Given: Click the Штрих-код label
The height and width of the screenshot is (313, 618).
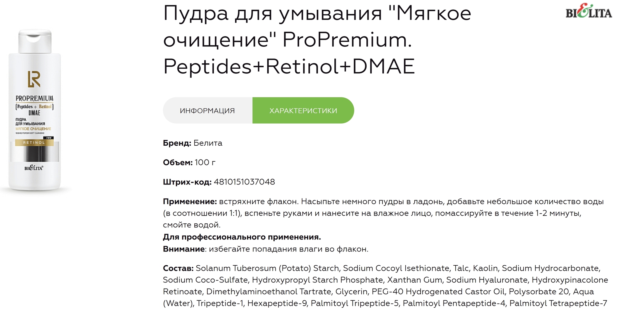Looking at the screenshot, I should [x=187, y=182].
